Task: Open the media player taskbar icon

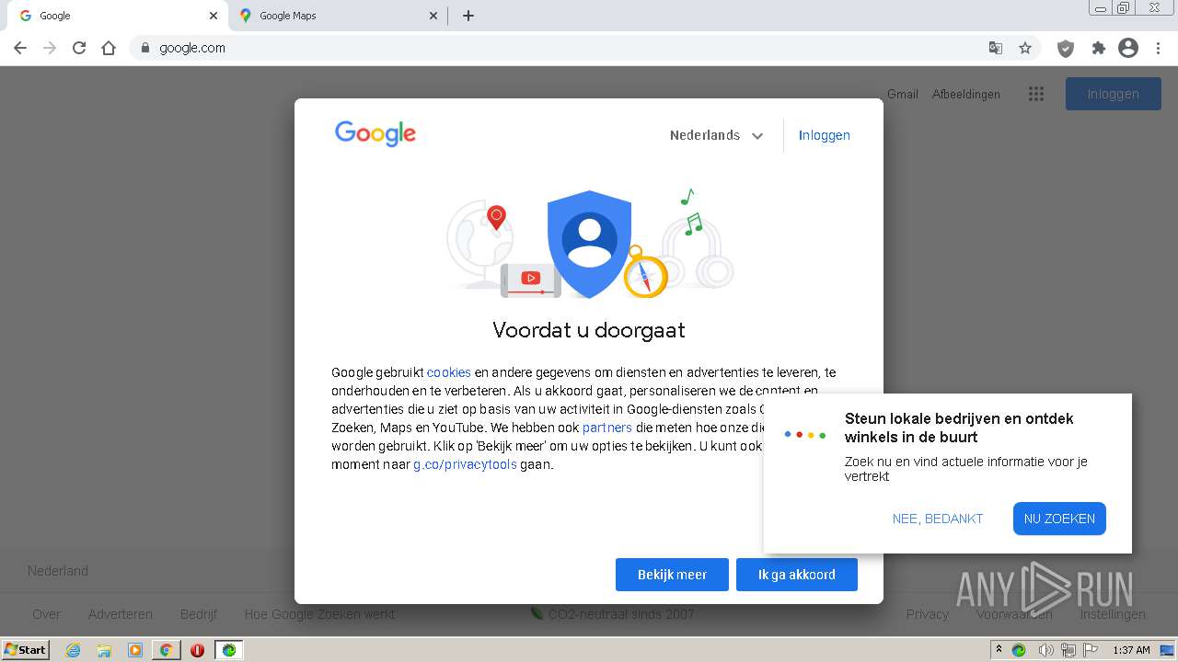Action: pyautogui.click(x=135, y=650)
